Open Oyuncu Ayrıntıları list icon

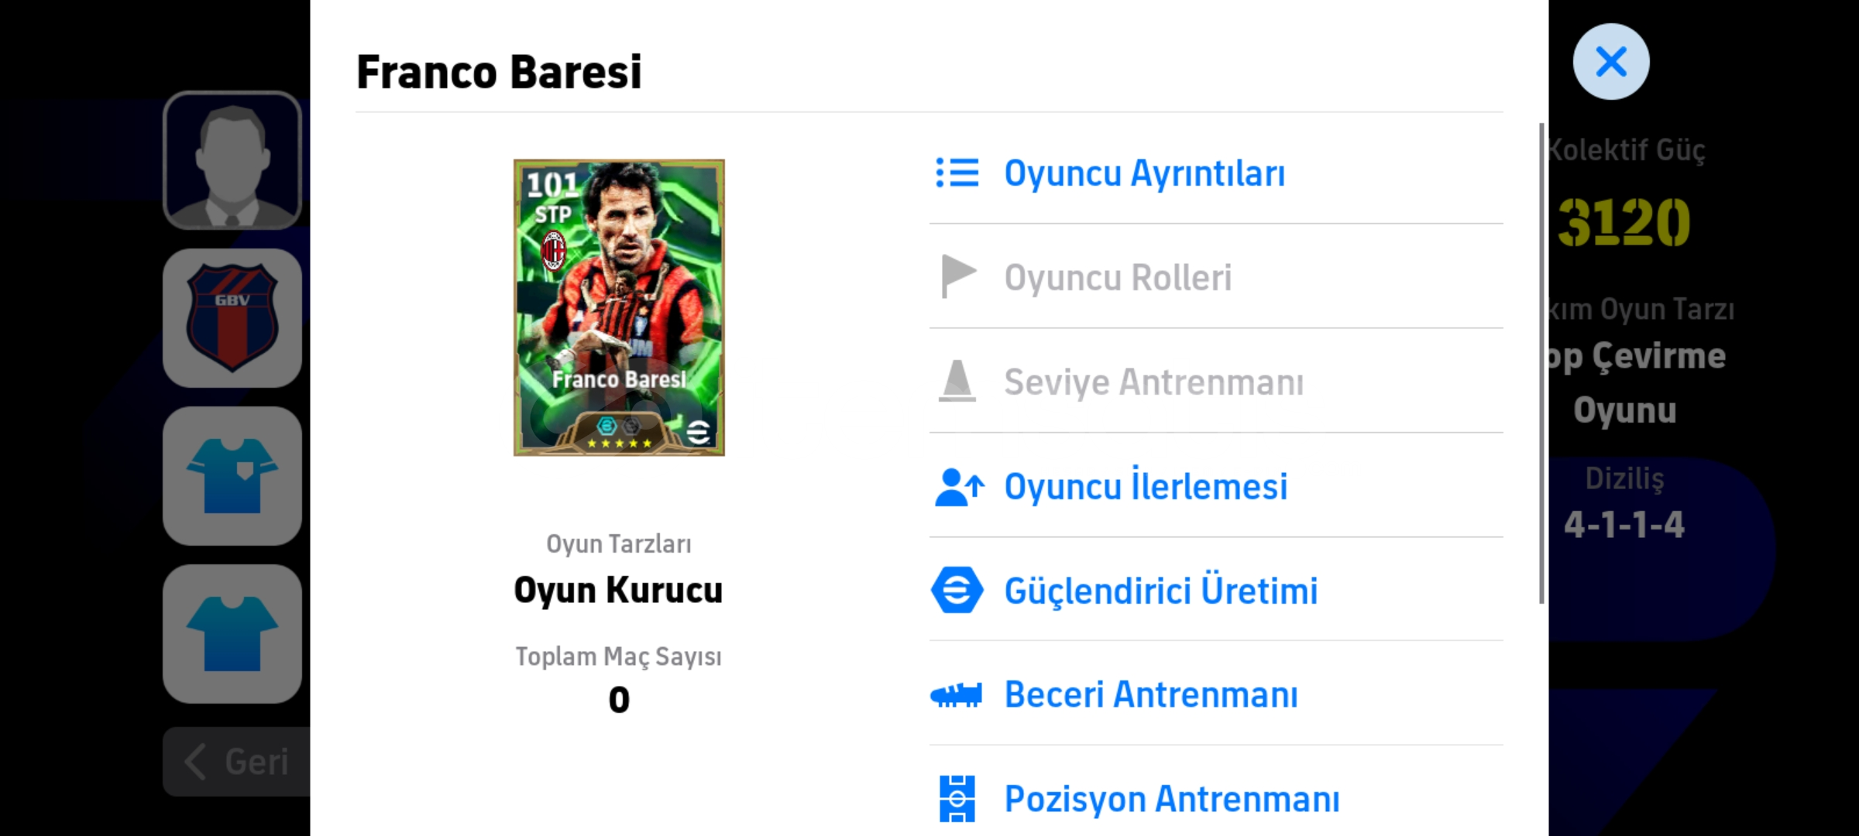click(957, 173)
